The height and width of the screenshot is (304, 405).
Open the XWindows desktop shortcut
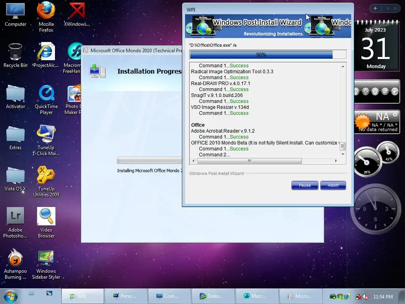(x=77, y=14)
